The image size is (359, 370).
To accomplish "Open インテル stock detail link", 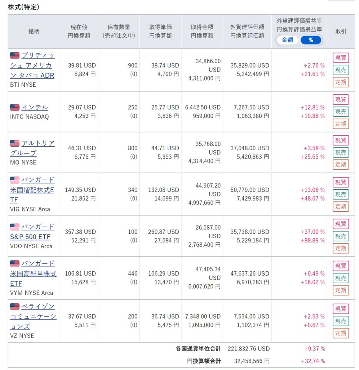I will coord(35,108).
